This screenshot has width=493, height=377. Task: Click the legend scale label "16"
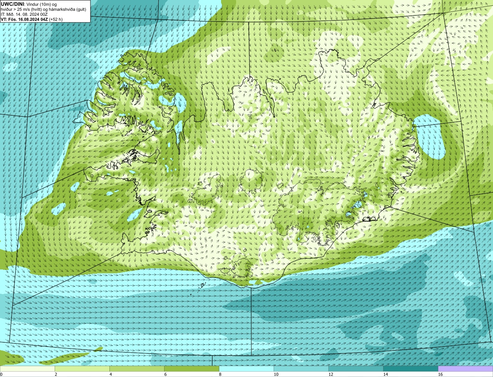tap(440, 374)
